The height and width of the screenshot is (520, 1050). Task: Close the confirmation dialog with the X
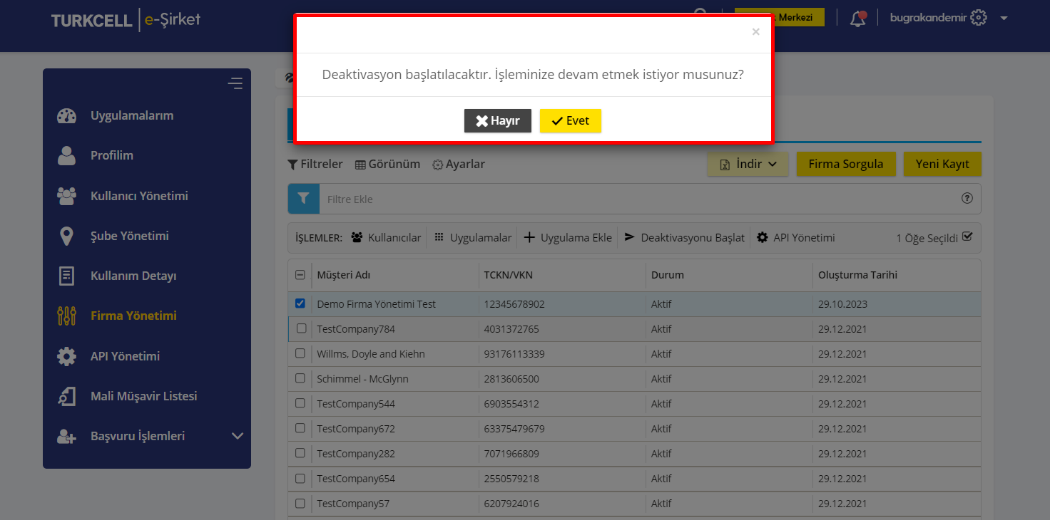click(755, 32)
